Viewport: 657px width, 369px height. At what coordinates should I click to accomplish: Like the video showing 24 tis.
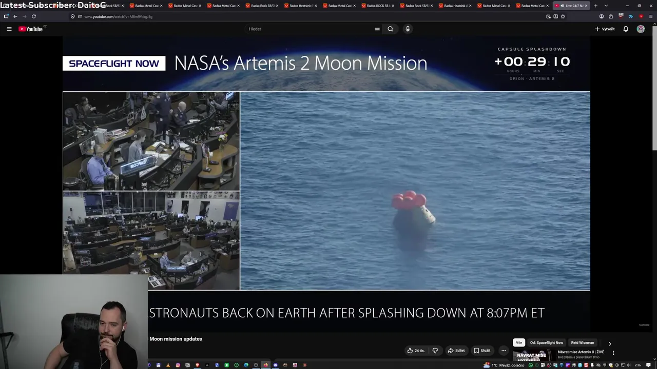(416, 351)
